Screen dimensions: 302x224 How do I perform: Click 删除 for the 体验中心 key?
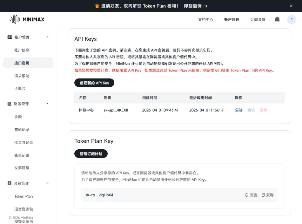263,110
